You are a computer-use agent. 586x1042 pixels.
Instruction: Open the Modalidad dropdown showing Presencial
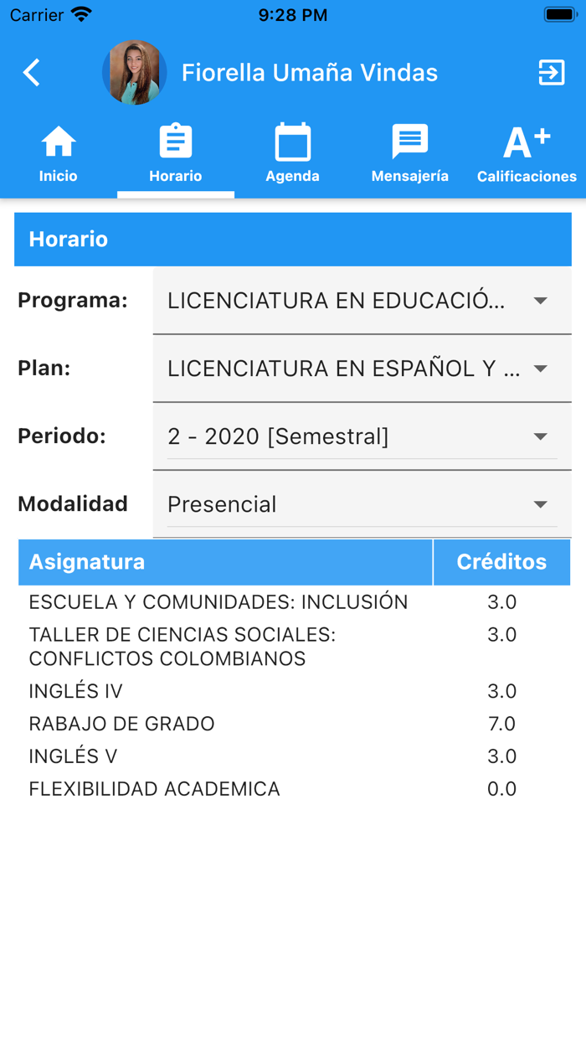362,504
